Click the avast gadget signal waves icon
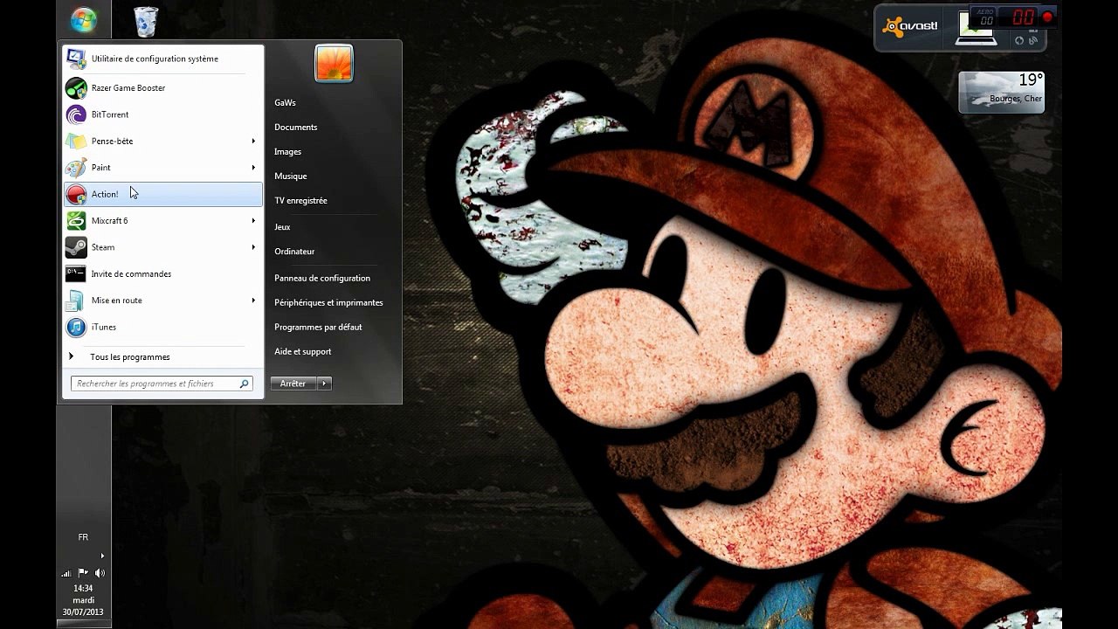1118x629 pixels. [x=1033, y=40]
